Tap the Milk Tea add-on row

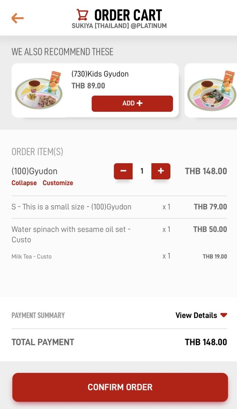(x=32, y=256)
